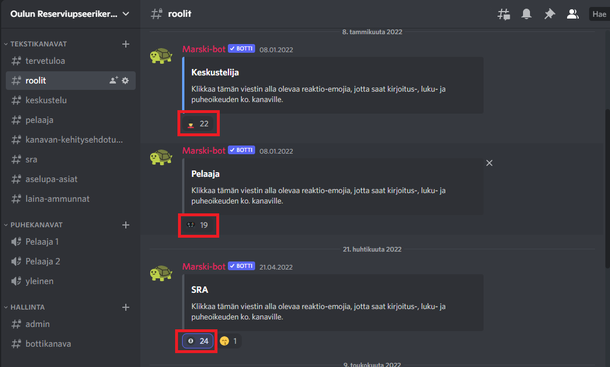
Task: Click the notification bell icon
Action: click(x=527, y=14)
